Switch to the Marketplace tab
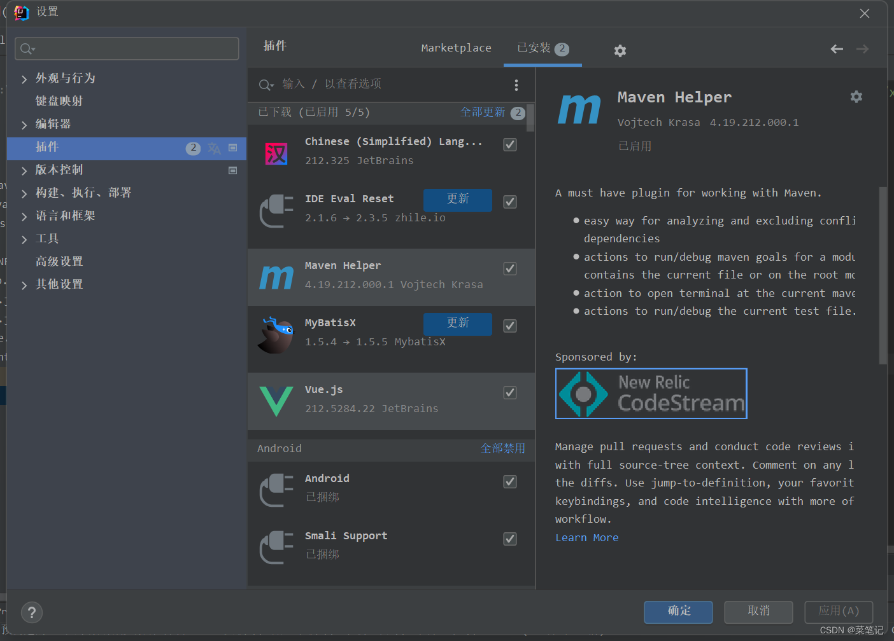This screenshot has height=641, width=894. coord(456,48)
